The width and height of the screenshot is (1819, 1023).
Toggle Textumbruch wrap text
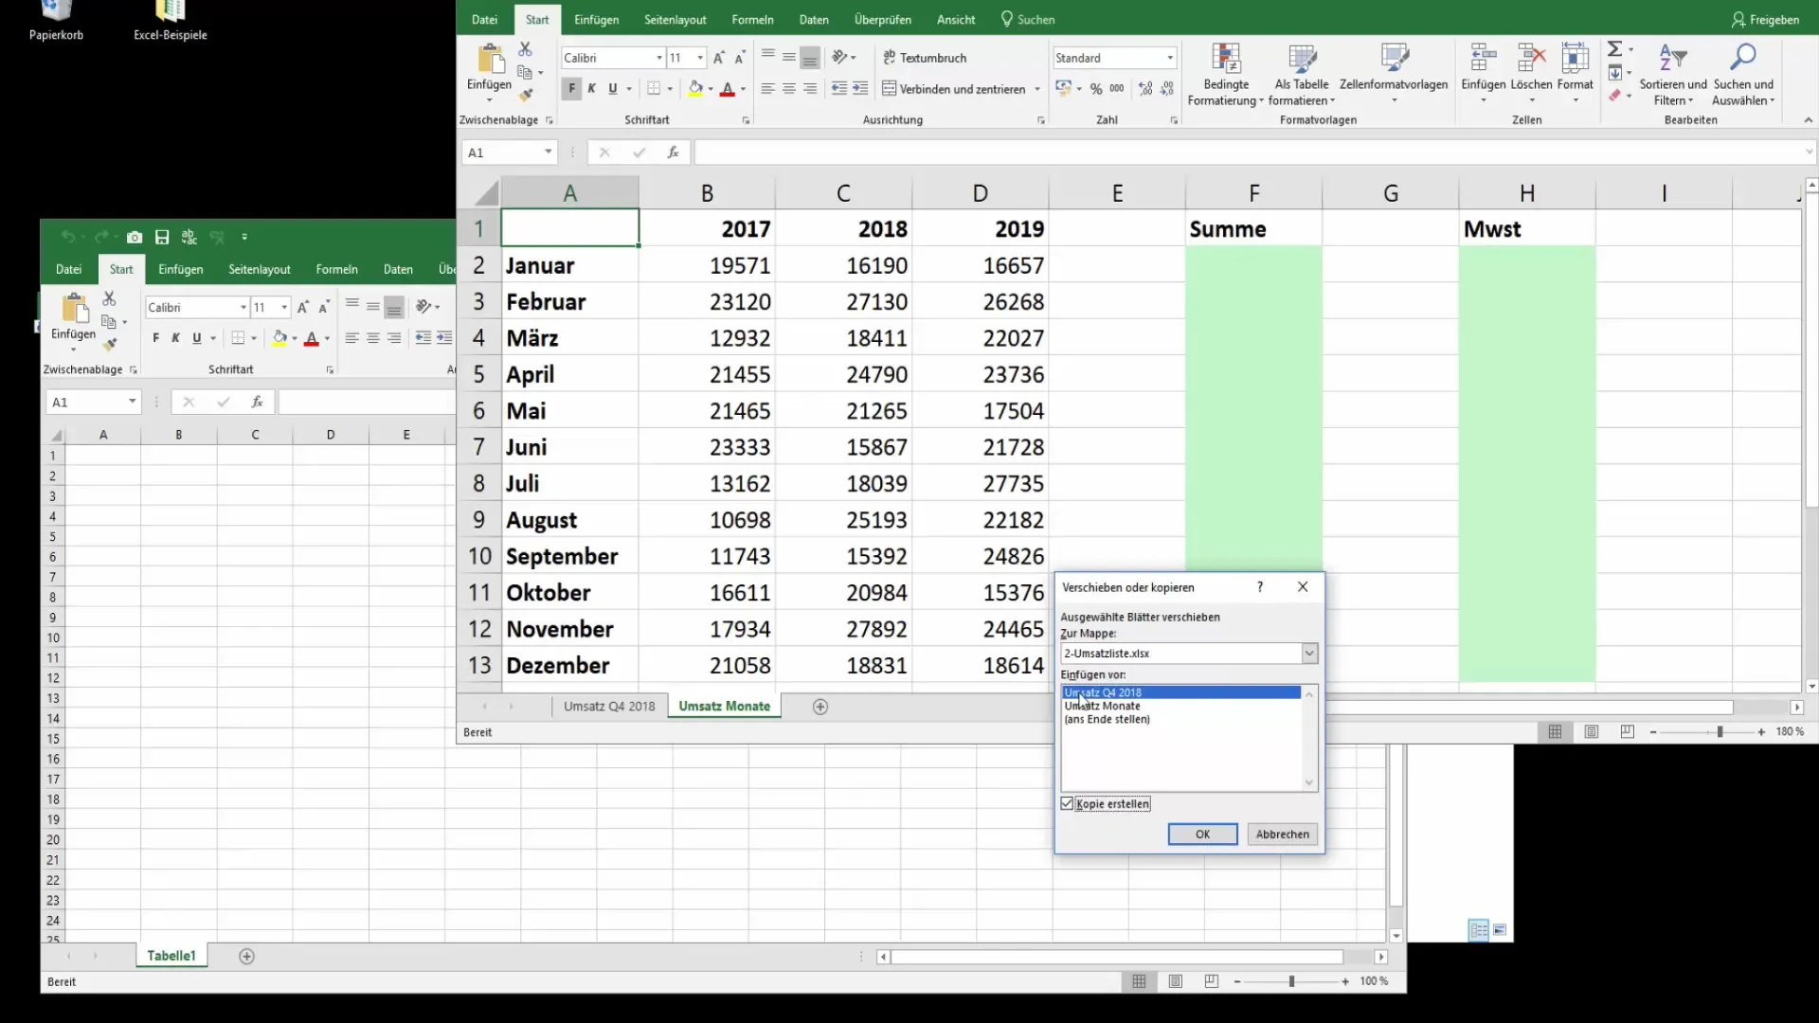[925, 58]
